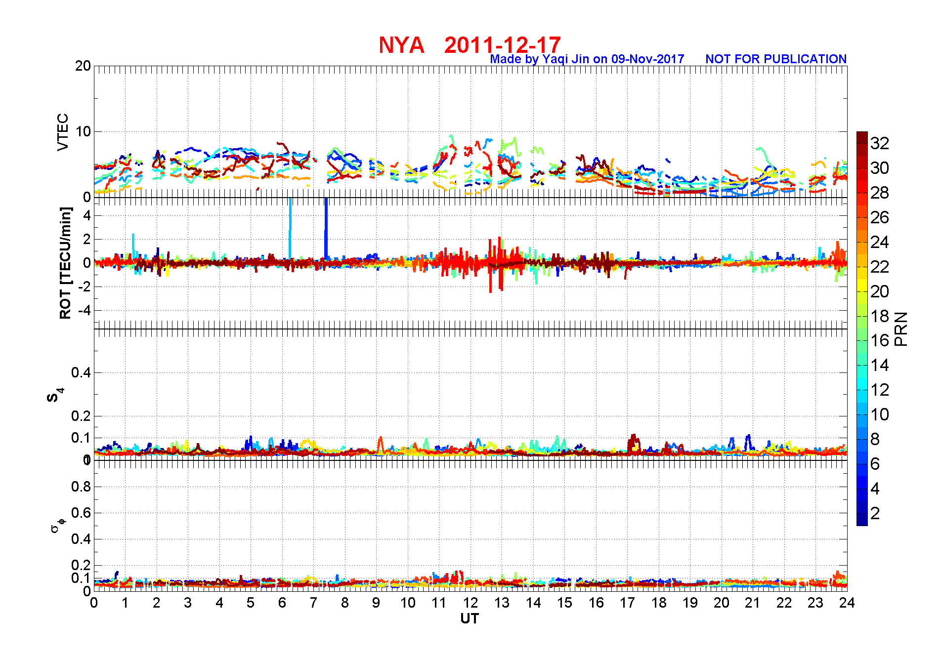Click colorbar tick label 16
The image size is (941, 657).
coord(880,340)
